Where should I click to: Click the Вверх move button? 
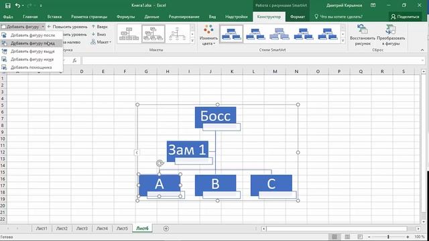click(100, 27)
